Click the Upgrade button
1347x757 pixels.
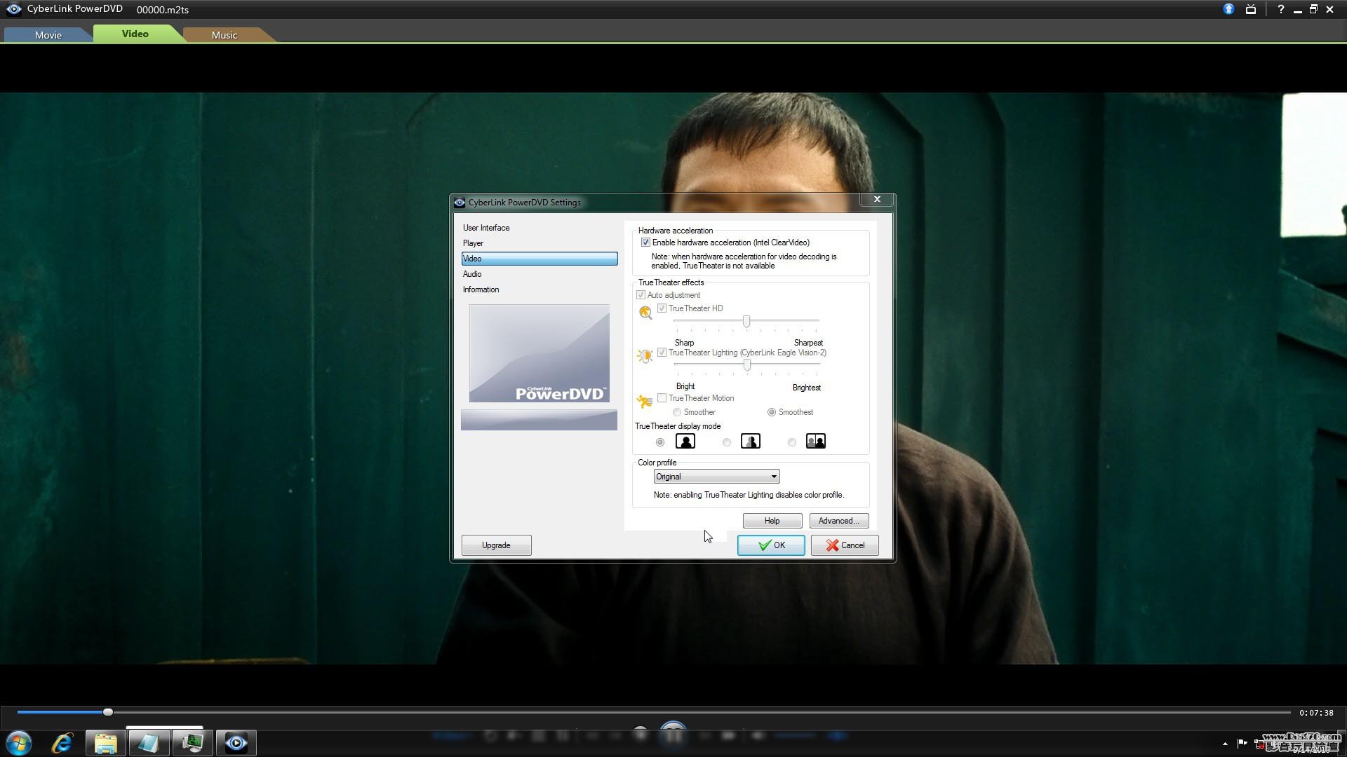pyautogui.click(x=496, y=545)
